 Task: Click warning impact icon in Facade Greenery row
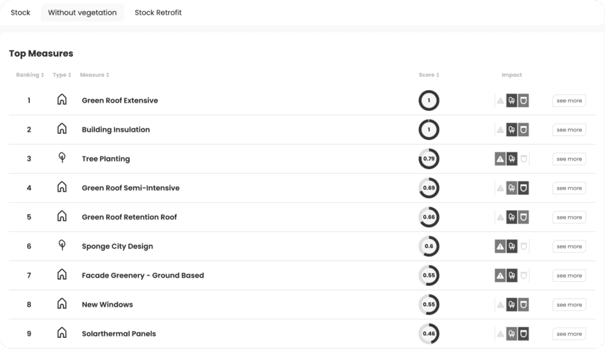(500, 276)
